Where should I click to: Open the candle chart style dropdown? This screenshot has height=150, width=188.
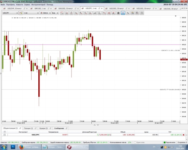tap(45, 13)
